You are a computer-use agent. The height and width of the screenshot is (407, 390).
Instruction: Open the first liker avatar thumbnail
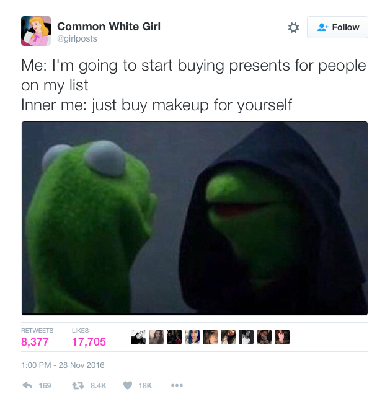coord(138,337)
